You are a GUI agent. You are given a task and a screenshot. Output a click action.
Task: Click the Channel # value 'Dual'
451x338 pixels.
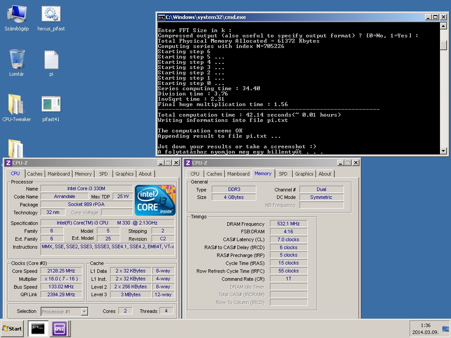322,189
